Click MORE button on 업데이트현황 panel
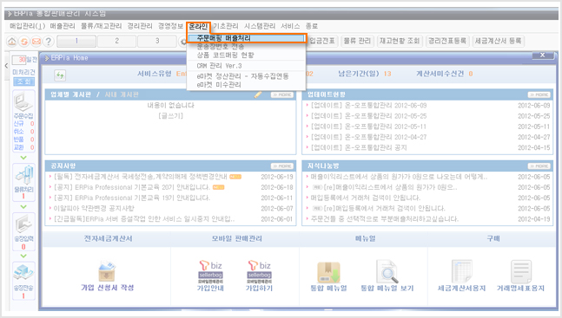Viewport: 562px width, 318px height. pyautogui.click(x=539, y=94)
